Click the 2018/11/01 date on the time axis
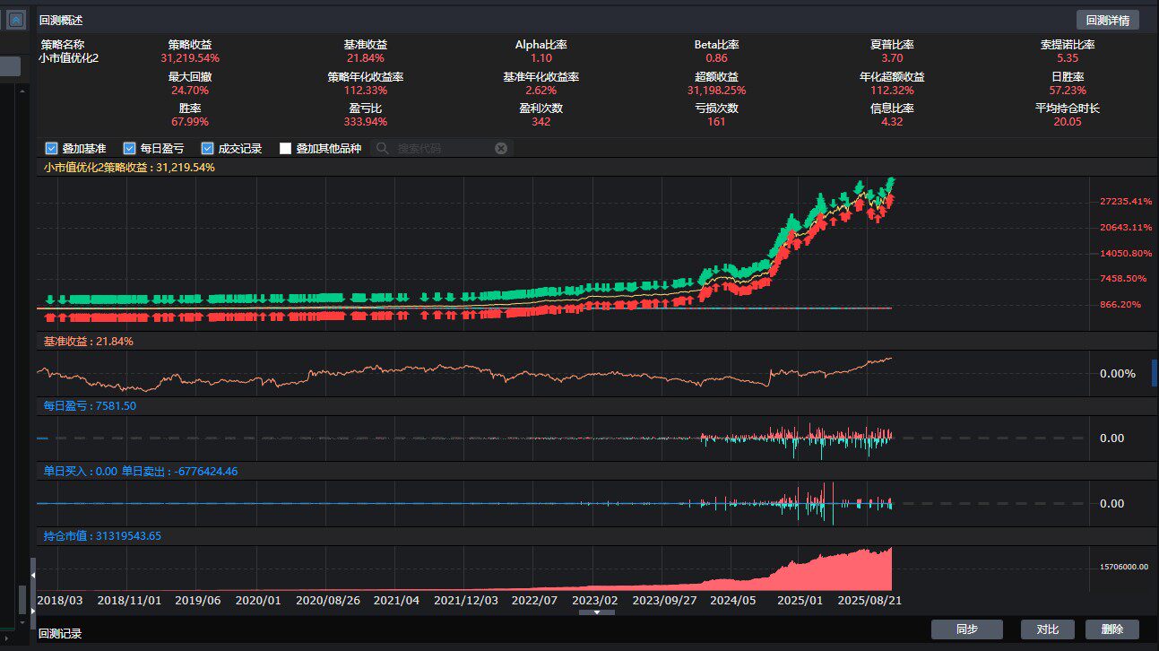The image size is (1159, 651). click(129, 600)
